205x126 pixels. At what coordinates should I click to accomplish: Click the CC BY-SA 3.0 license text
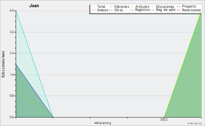(x=194, y=124)
